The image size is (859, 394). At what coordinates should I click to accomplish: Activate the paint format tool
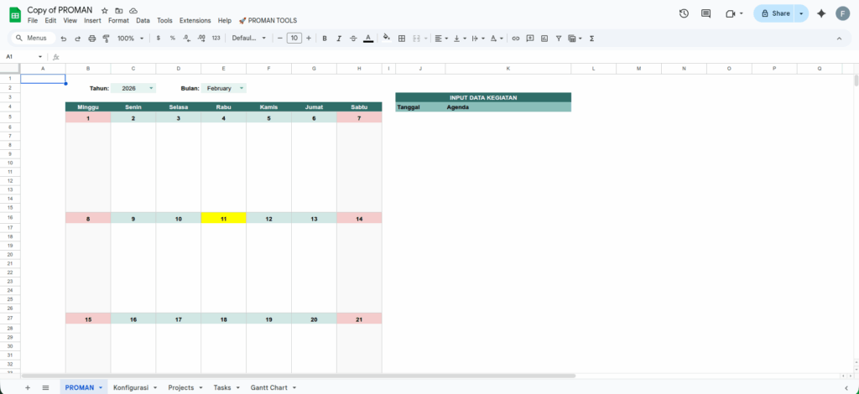click(106, 39)
